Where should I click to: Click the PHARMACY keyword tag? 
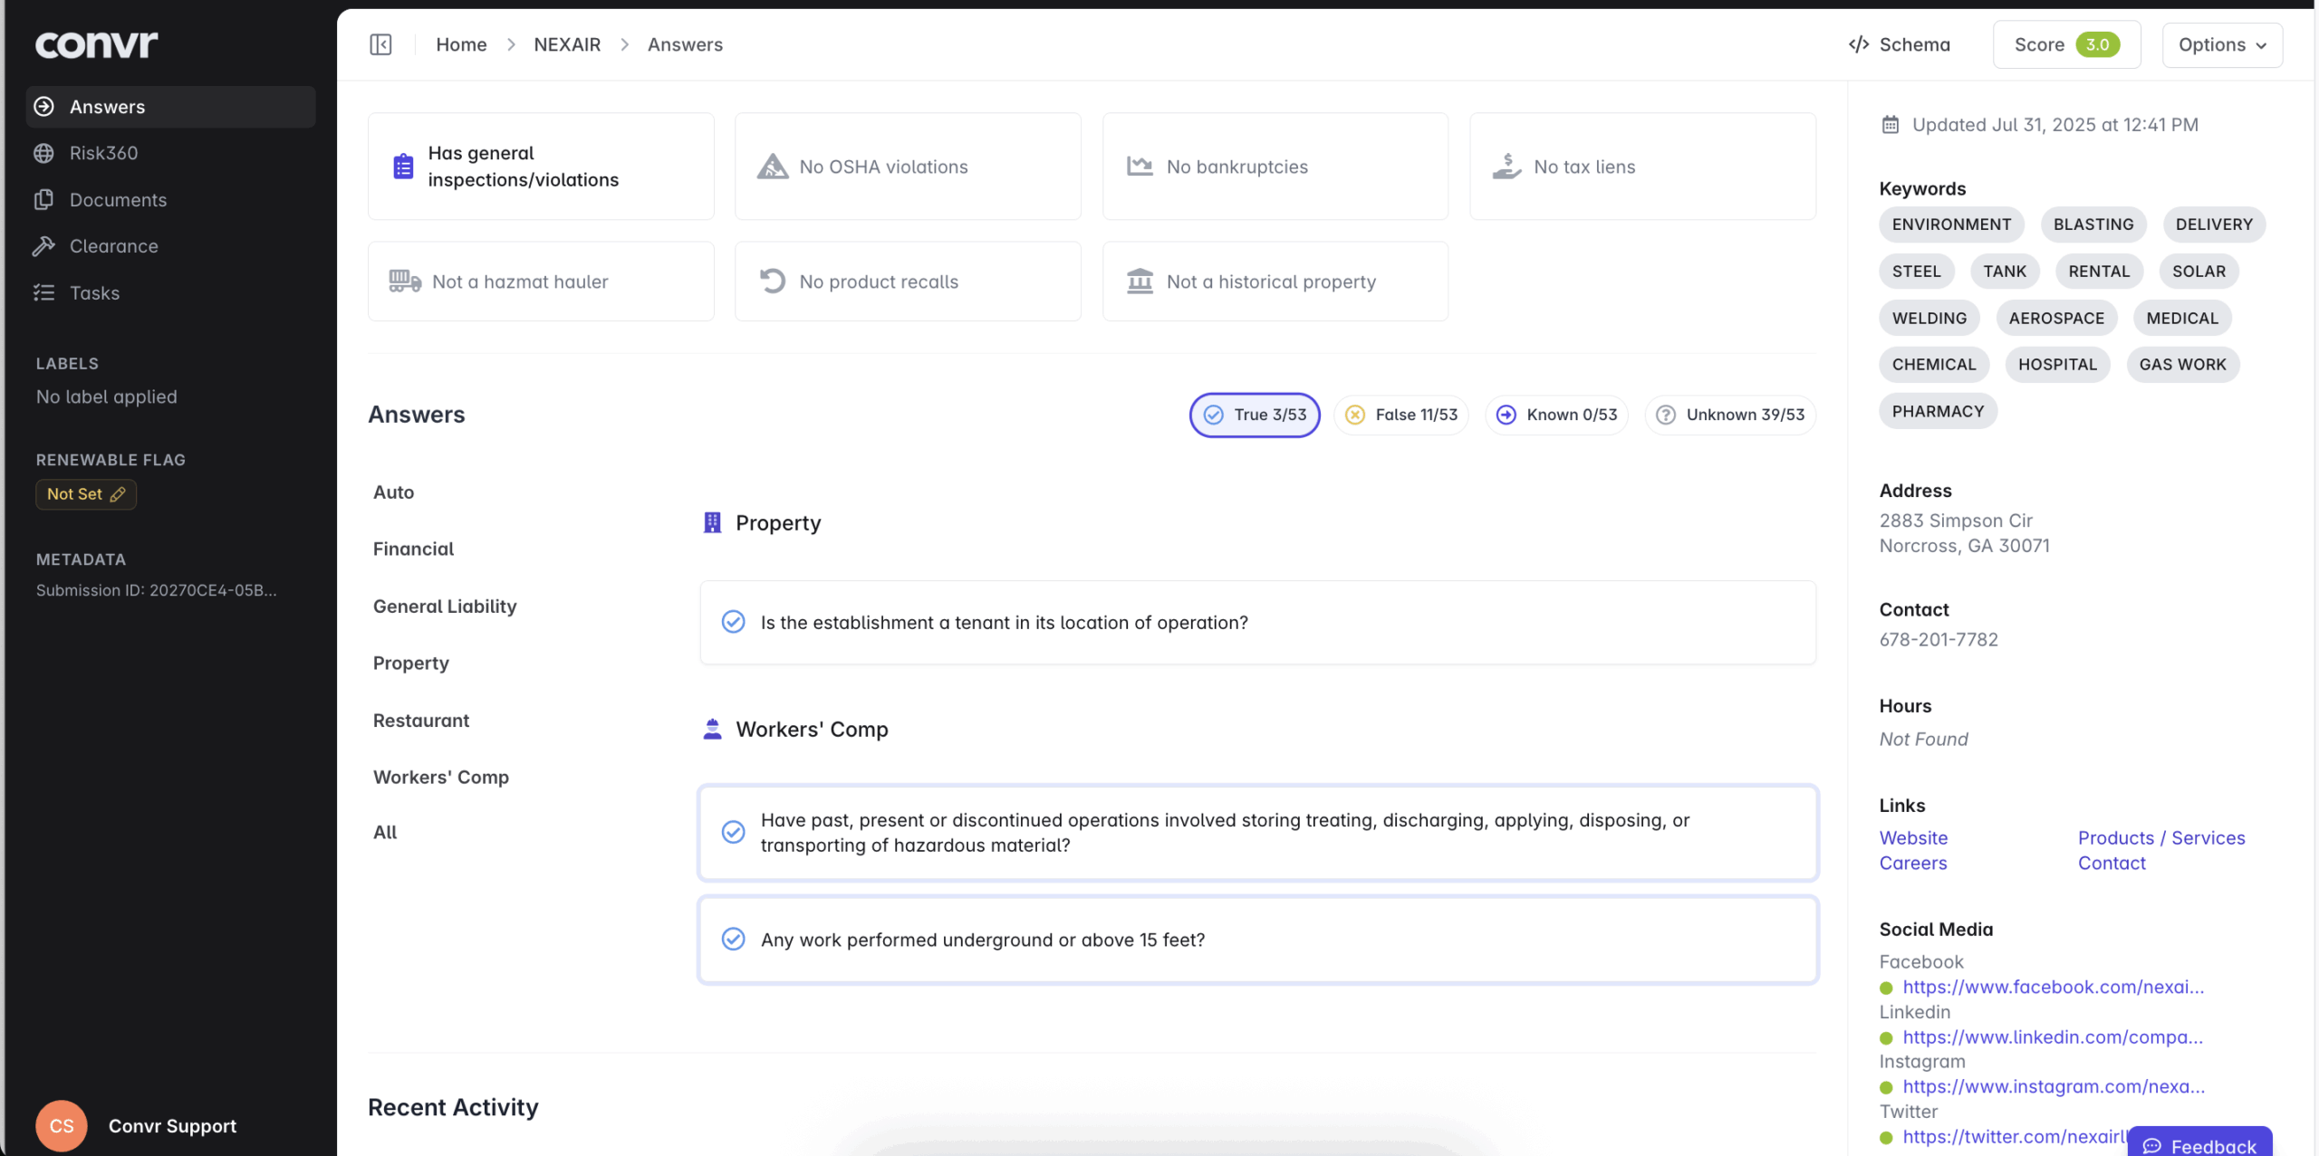1938,412
